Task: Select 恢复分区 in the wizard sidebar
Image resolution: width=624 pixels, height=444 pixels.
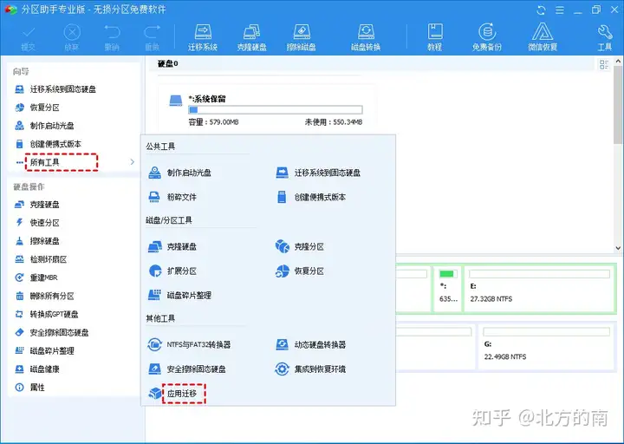Action: [37, 108]
